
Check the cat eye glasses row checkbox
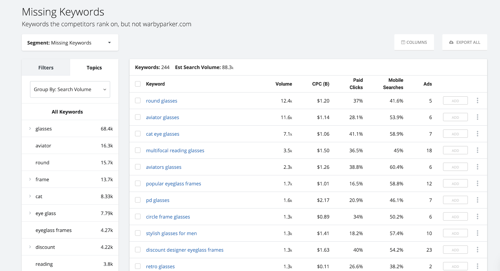tap(138, 133)
